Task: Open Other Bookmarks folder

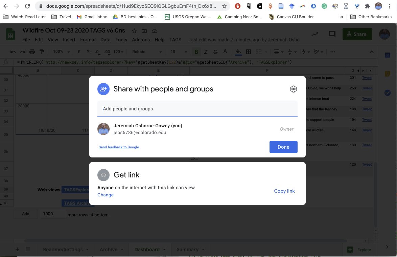Action: [x=371, y=17]
